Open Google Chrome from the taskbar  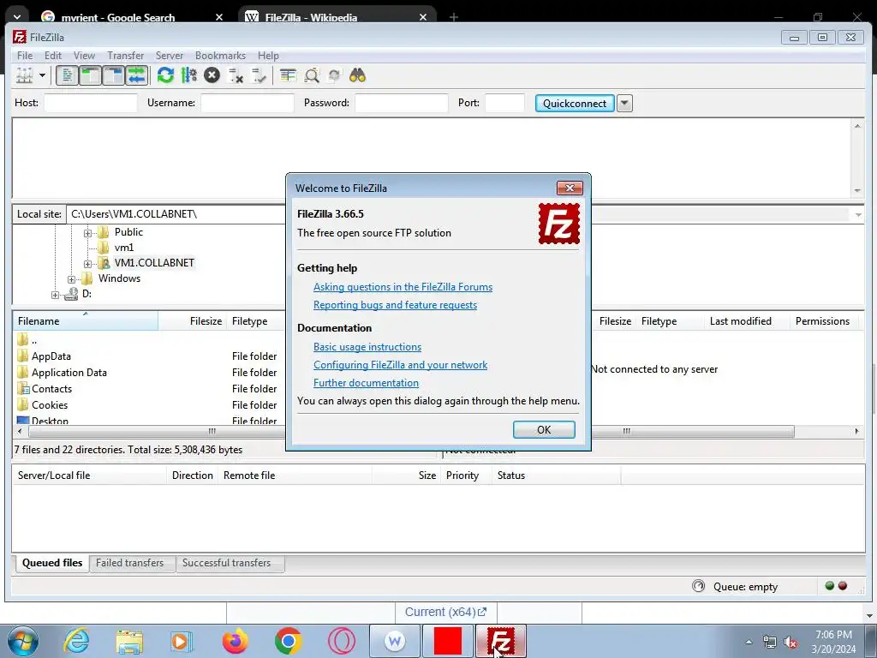(288, 641)
